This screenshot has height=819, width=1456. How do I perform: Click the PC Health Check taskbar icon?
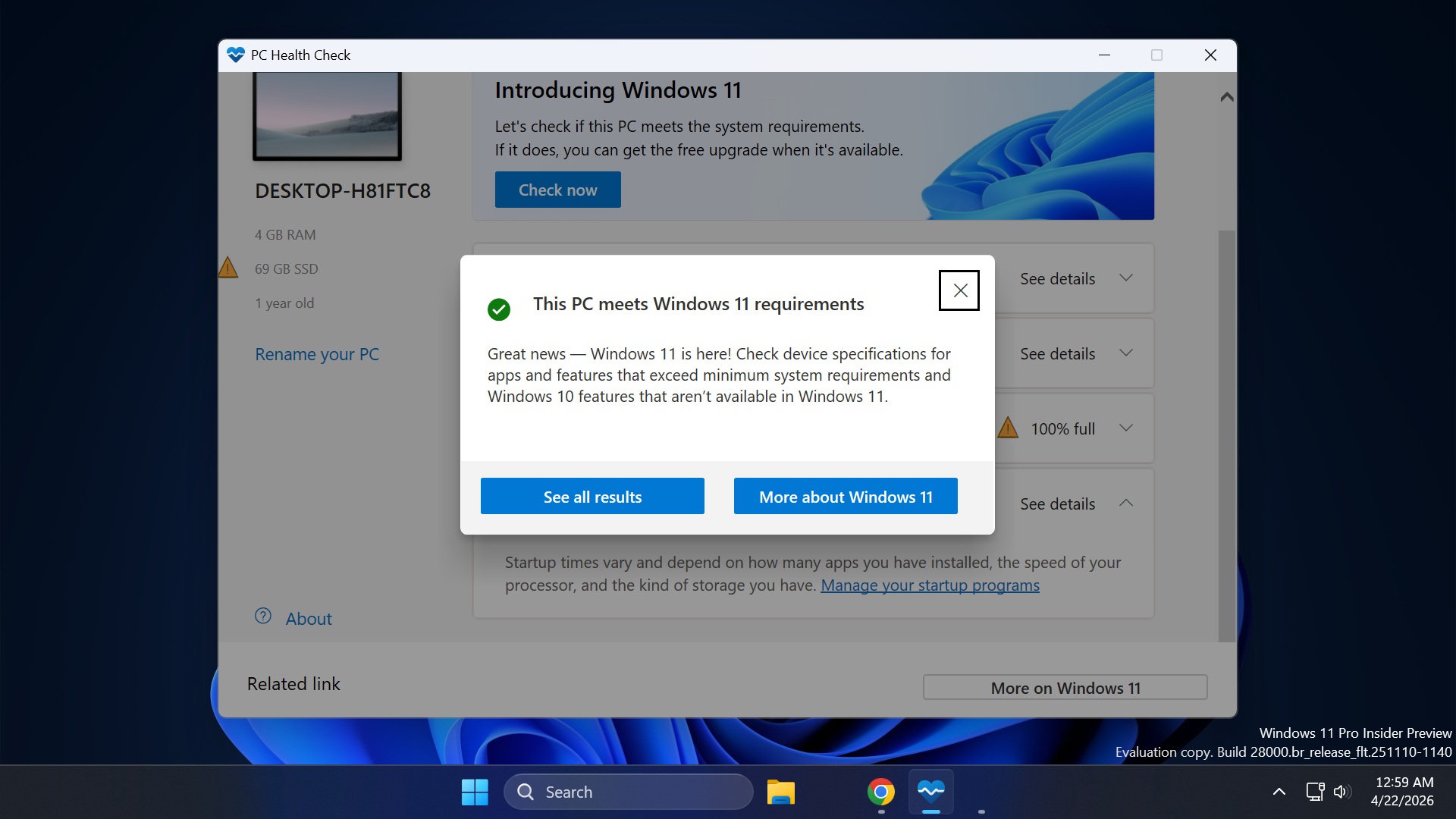931,791
